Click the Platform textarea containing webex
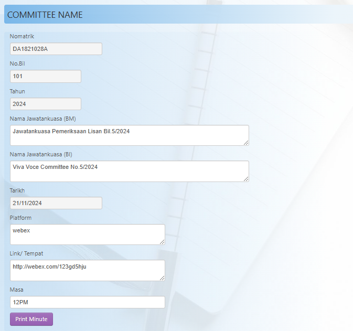The image size is (353, 331). [x=87, y=234]
